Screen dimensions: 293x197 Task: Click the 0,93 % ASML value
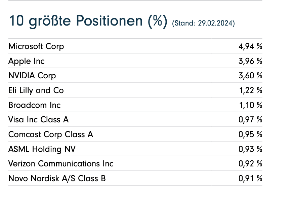click(x=250, y=149)
